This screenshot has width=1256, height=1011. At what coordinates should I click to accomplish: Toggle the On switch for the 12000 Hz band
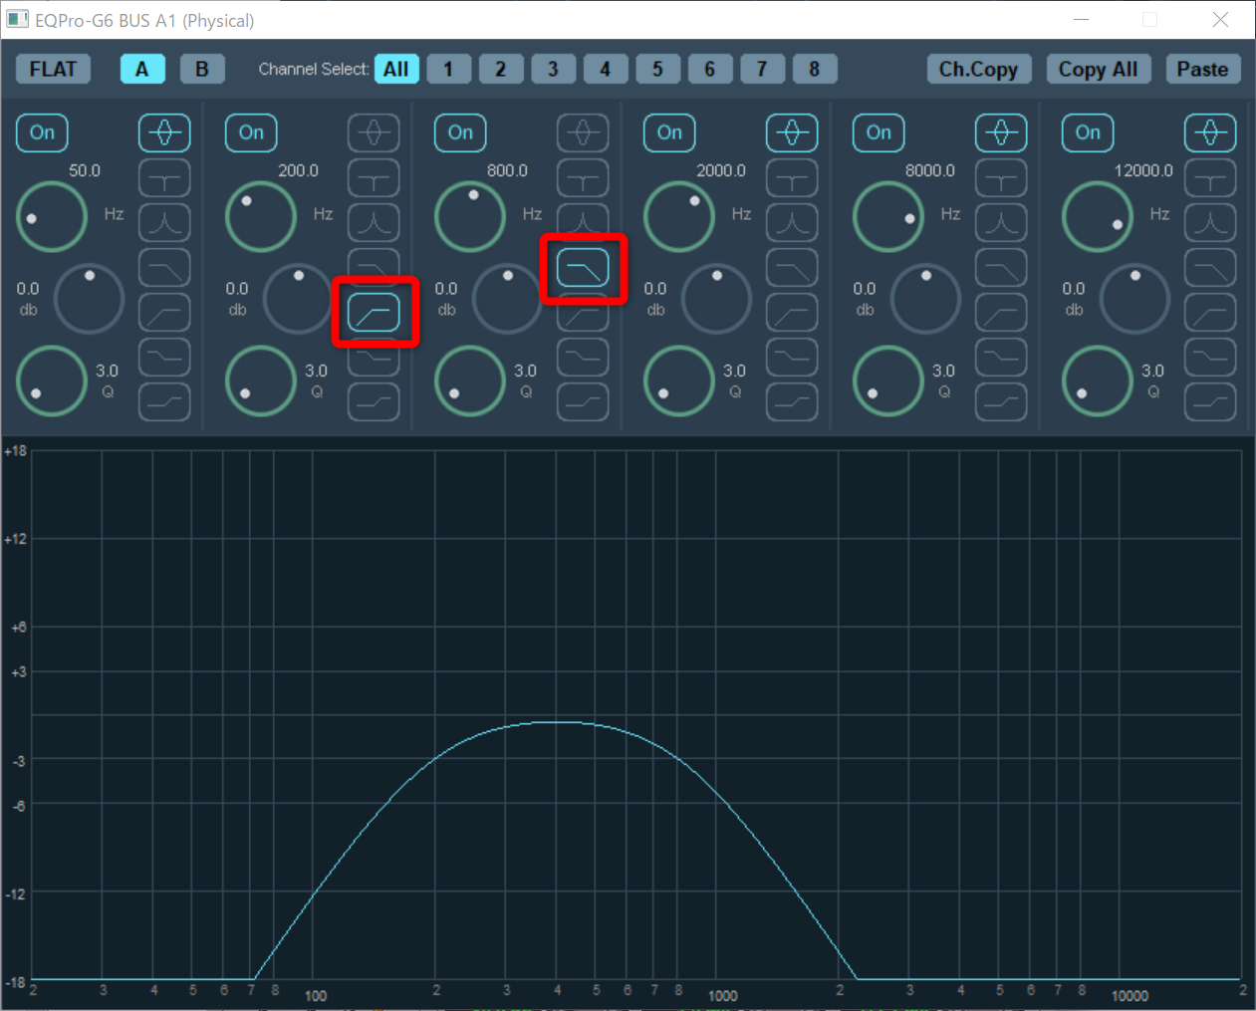[1088, 132]
